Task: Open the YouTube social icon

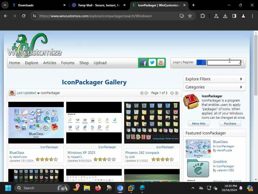Action: [161, 63]
